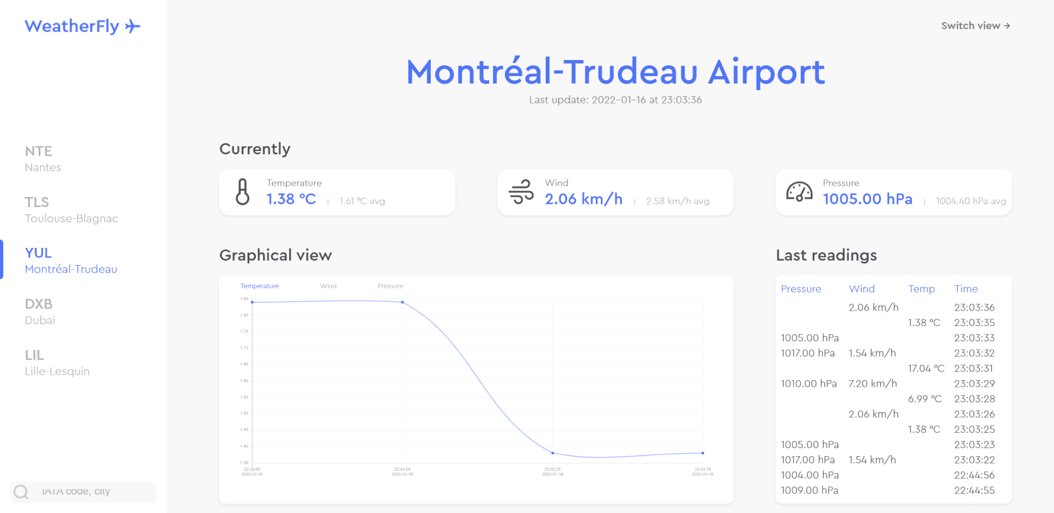Click the Pressure column header in readings
This screenshot has height=513, width=1054.
click(x=801, y=289)
